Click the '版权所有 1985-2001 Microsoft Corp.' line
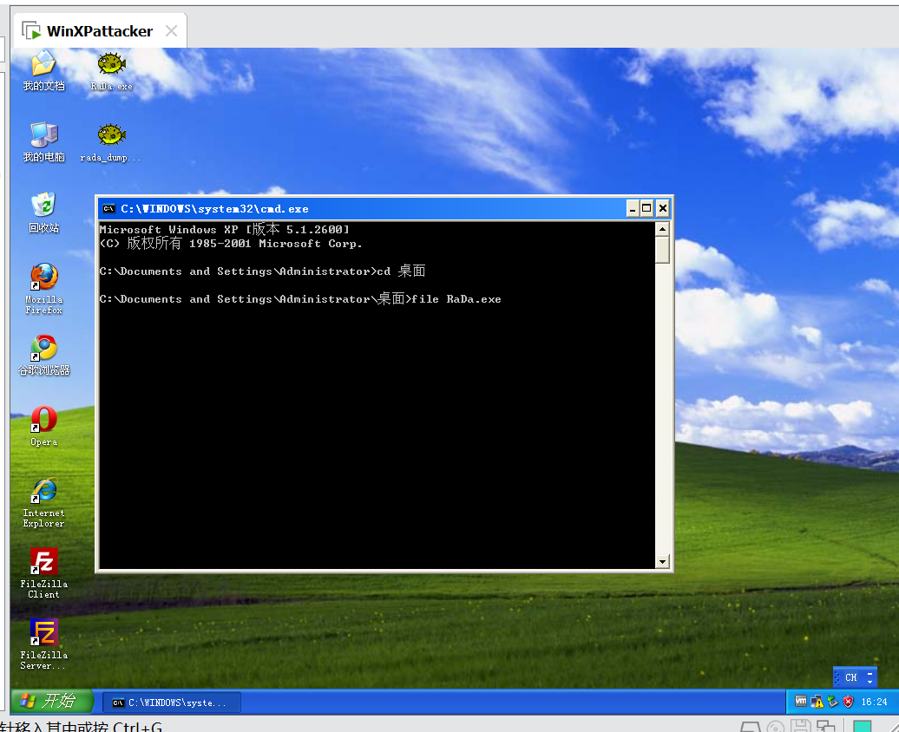This screenshot has width=899, height=732. click(231, 244)
